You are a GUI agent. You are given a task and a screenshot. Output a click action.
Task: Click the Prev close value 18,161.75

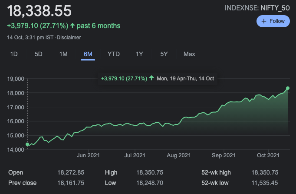pos(71,183)
